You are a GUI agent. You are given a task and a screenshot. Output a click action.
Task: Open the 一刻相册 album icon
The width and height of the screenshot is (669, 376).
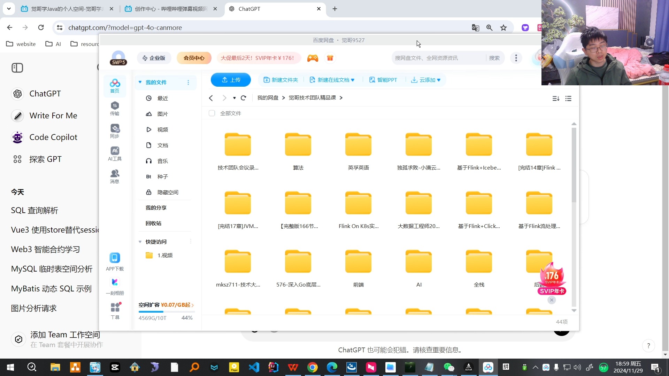(x=115, y=287)
